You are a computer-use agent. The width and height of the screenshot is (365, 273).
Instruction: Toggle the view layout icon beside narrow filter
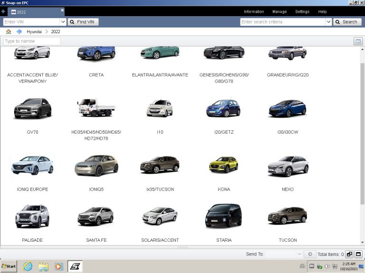tap(358, 41)
